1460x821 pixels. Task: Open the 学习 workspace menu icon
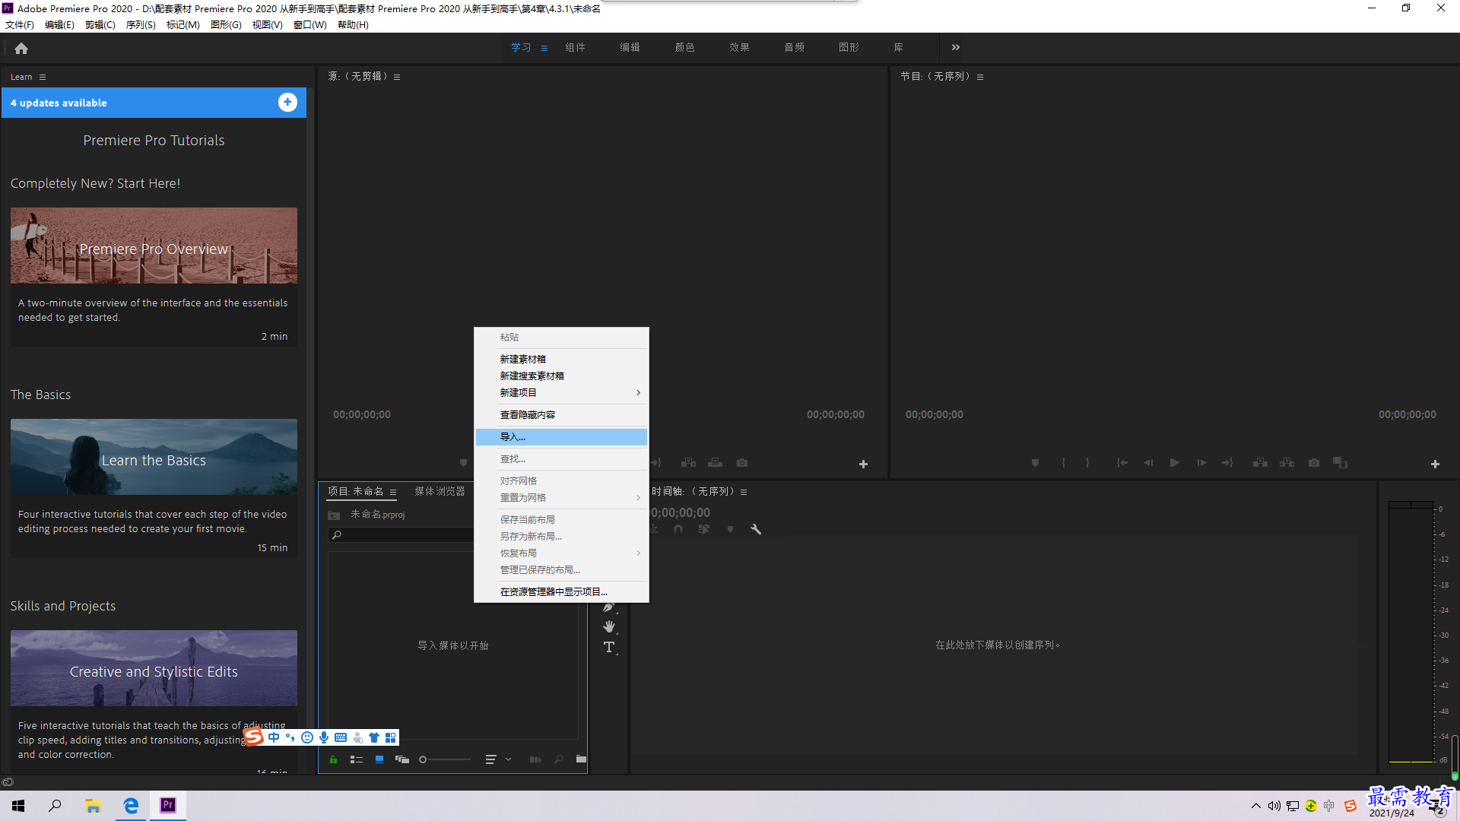[544, 48]
